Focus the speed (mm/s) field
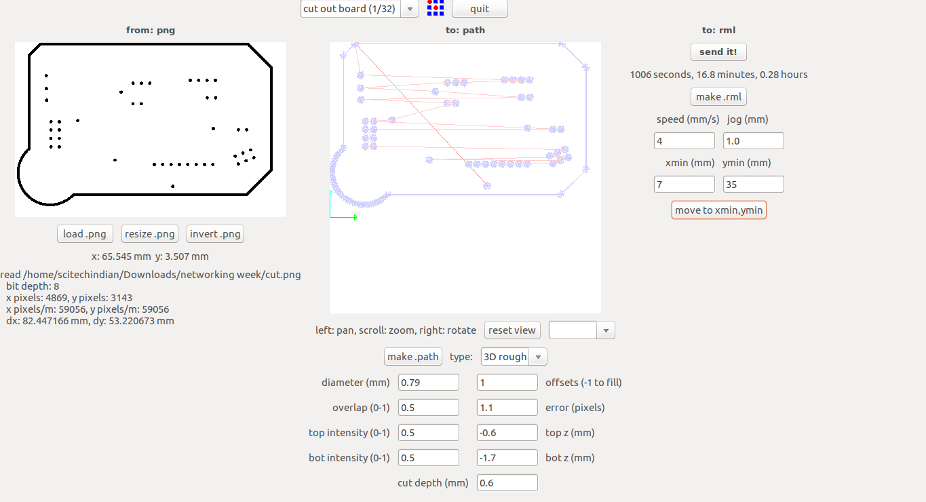The image size is (926, 502). click(x=684, y=141)
